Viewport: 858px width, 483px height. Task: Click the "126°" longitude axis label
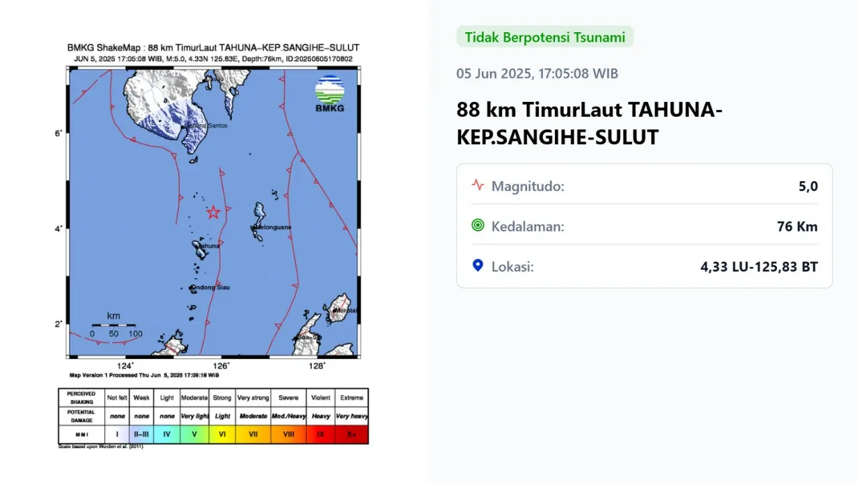point(222,366)
